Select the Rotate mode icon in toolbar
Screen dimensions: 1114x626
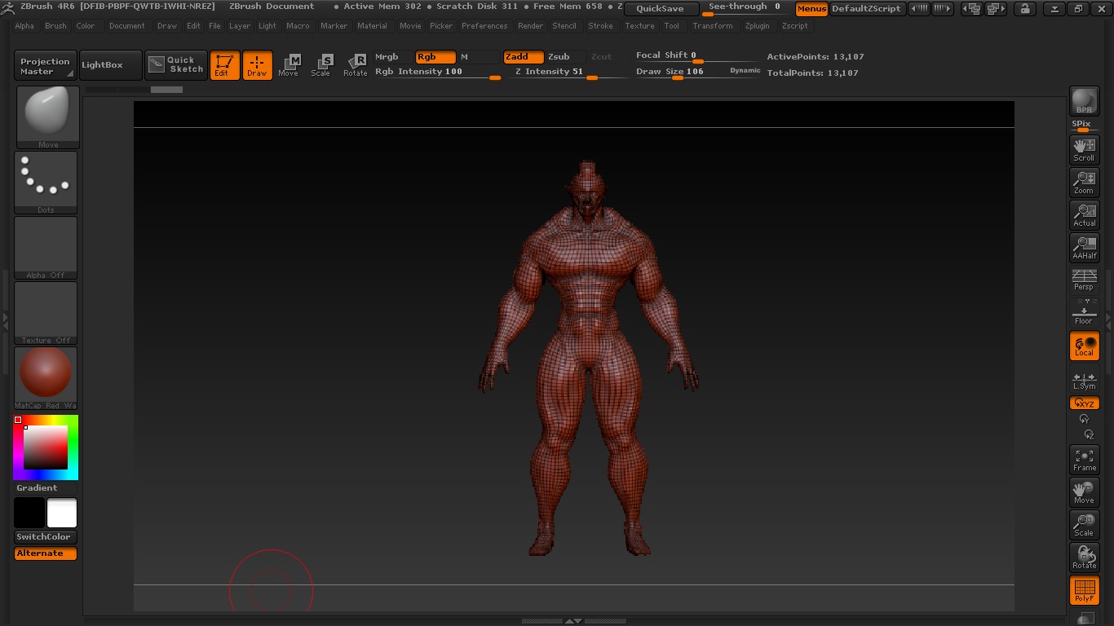(355, 65)
